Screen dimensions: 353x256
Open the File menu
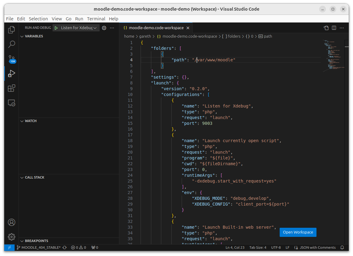point(10,19)
